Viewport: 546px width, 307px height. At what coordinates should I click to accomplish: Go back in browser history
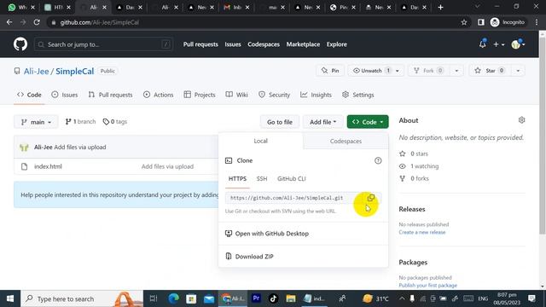click(x=9, y=22)
